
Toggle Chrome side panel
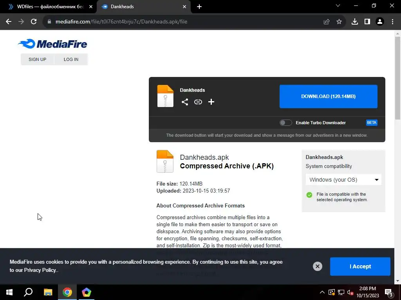[367, 22]
